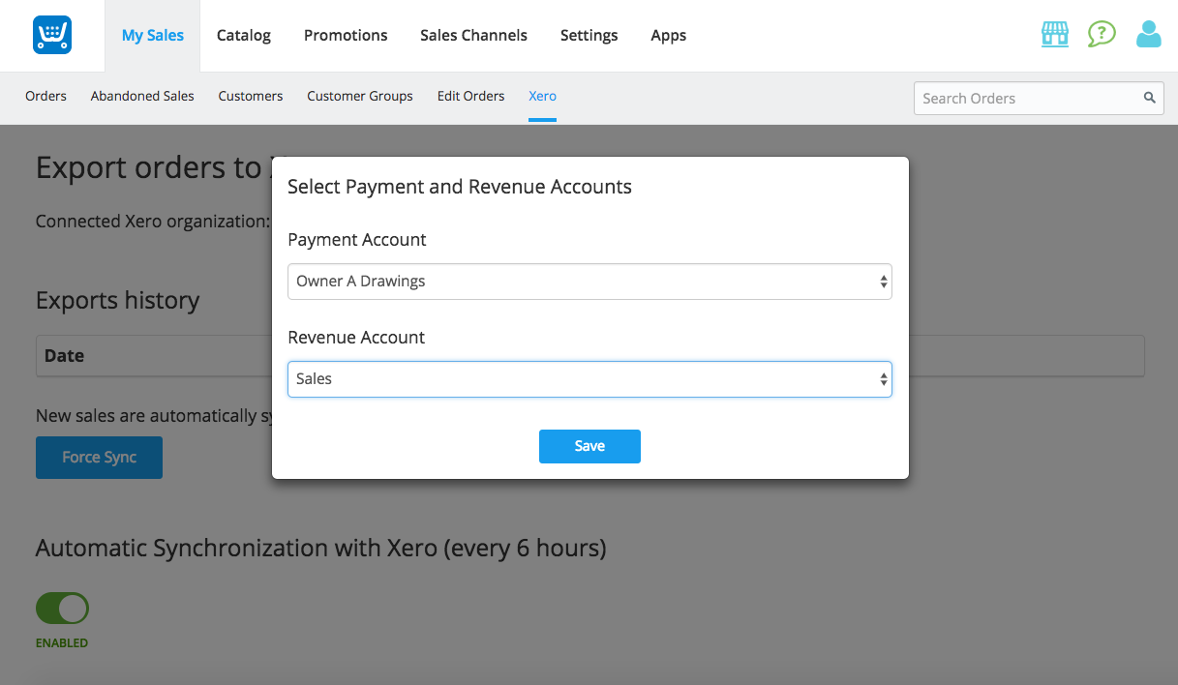Open the Apps menu
The image size is (1178, 685).
[x=669, y=36]
